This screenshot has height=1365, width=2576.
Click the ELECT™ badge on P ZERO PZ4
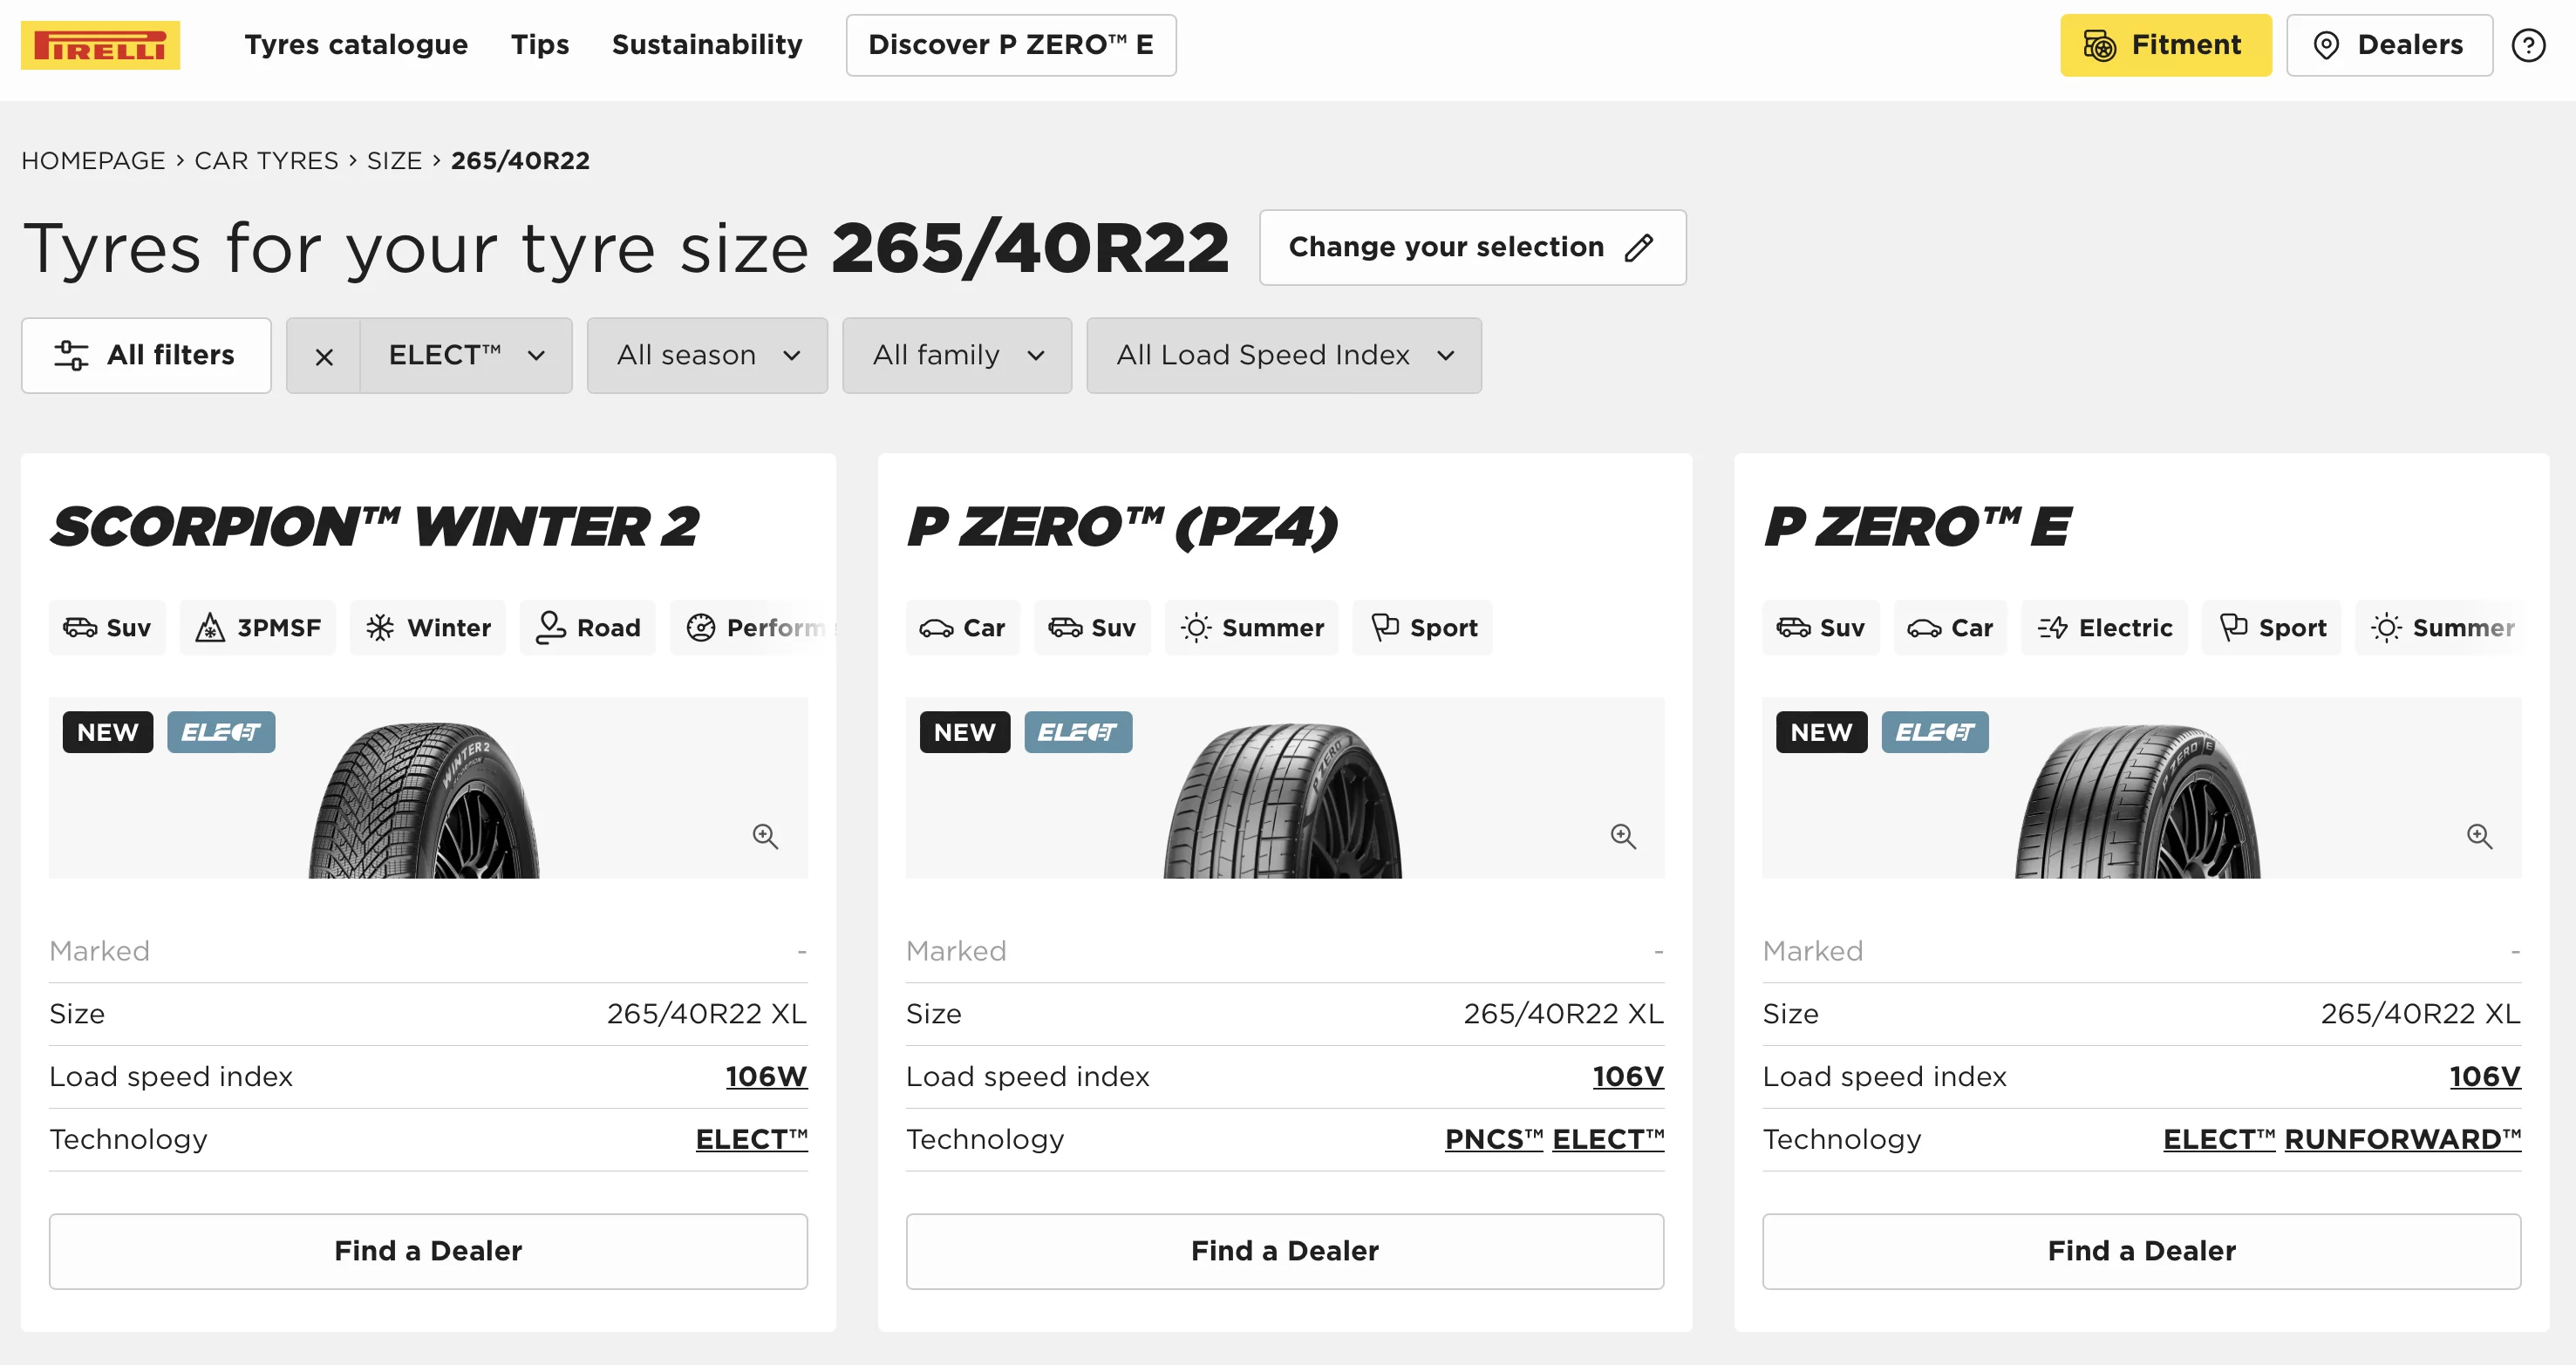click(1077, 732)
